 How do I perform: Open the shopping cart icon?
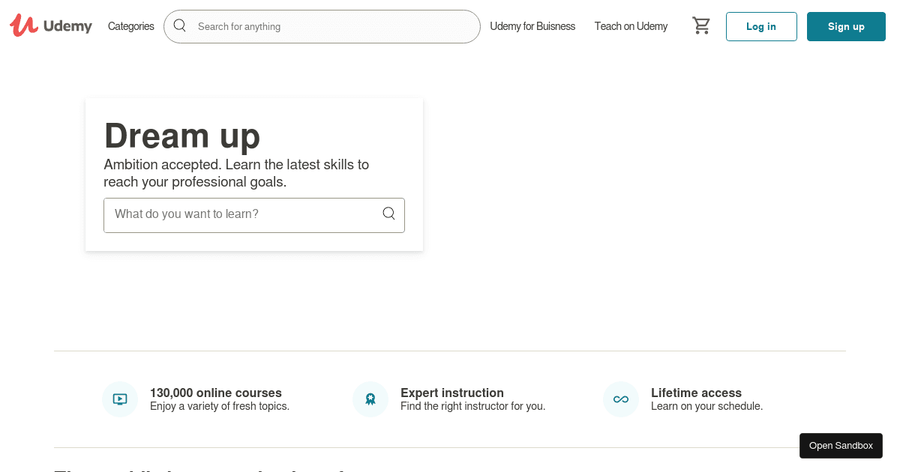[701, 25]
